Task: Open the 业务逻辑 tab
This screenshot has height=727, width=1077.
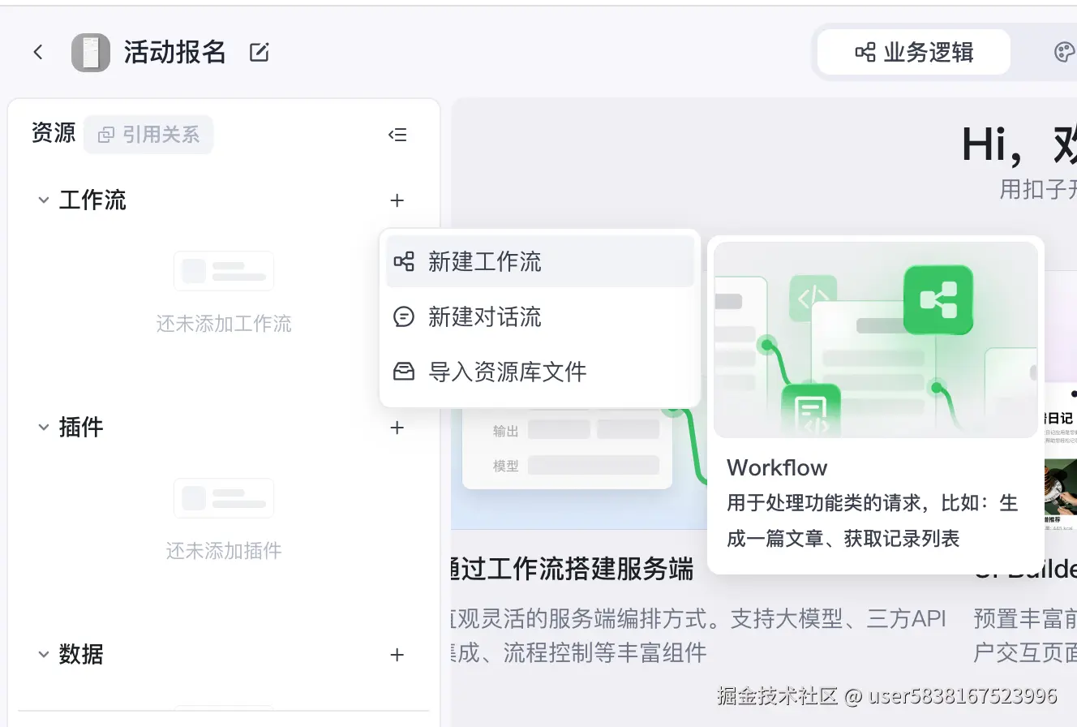Action: [x=912, y=51]
